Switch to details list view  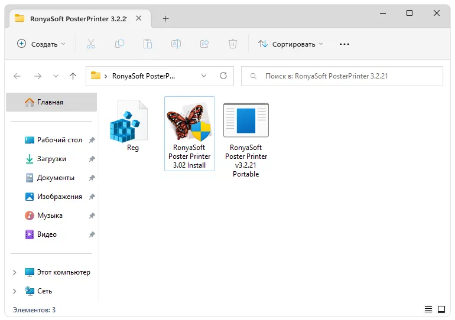(x=428, y=309)
